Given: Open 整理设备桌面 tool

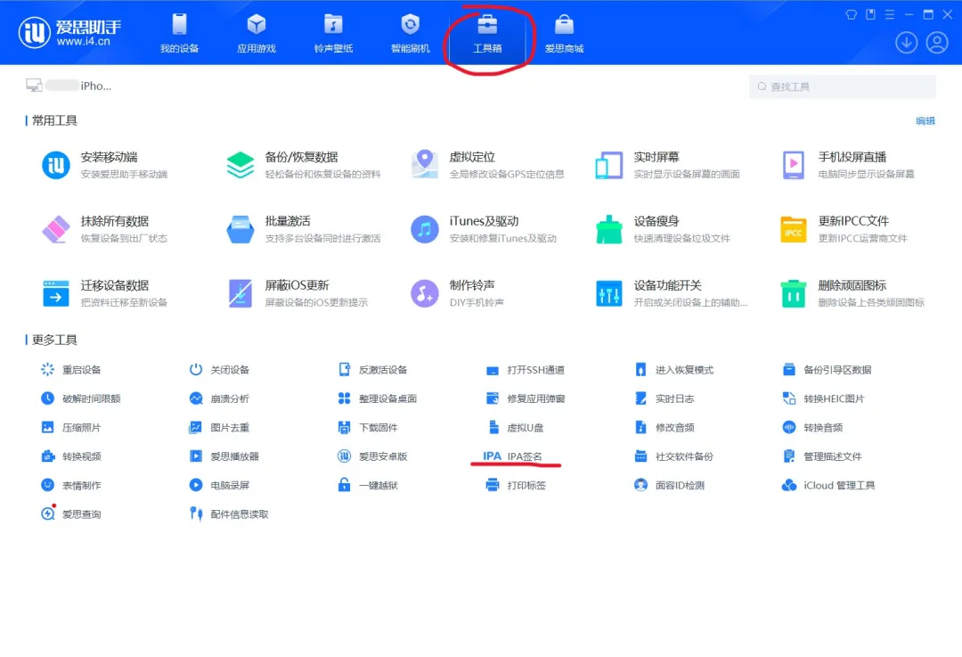Looking at the screenshot, I should [378, 398].
